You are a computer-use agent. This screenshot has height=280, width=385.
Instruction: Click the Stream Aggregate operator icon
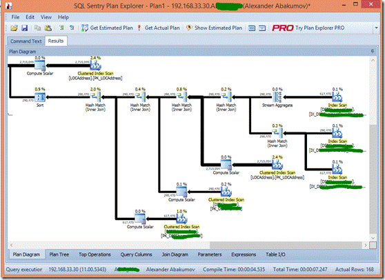tap(277, 97)
